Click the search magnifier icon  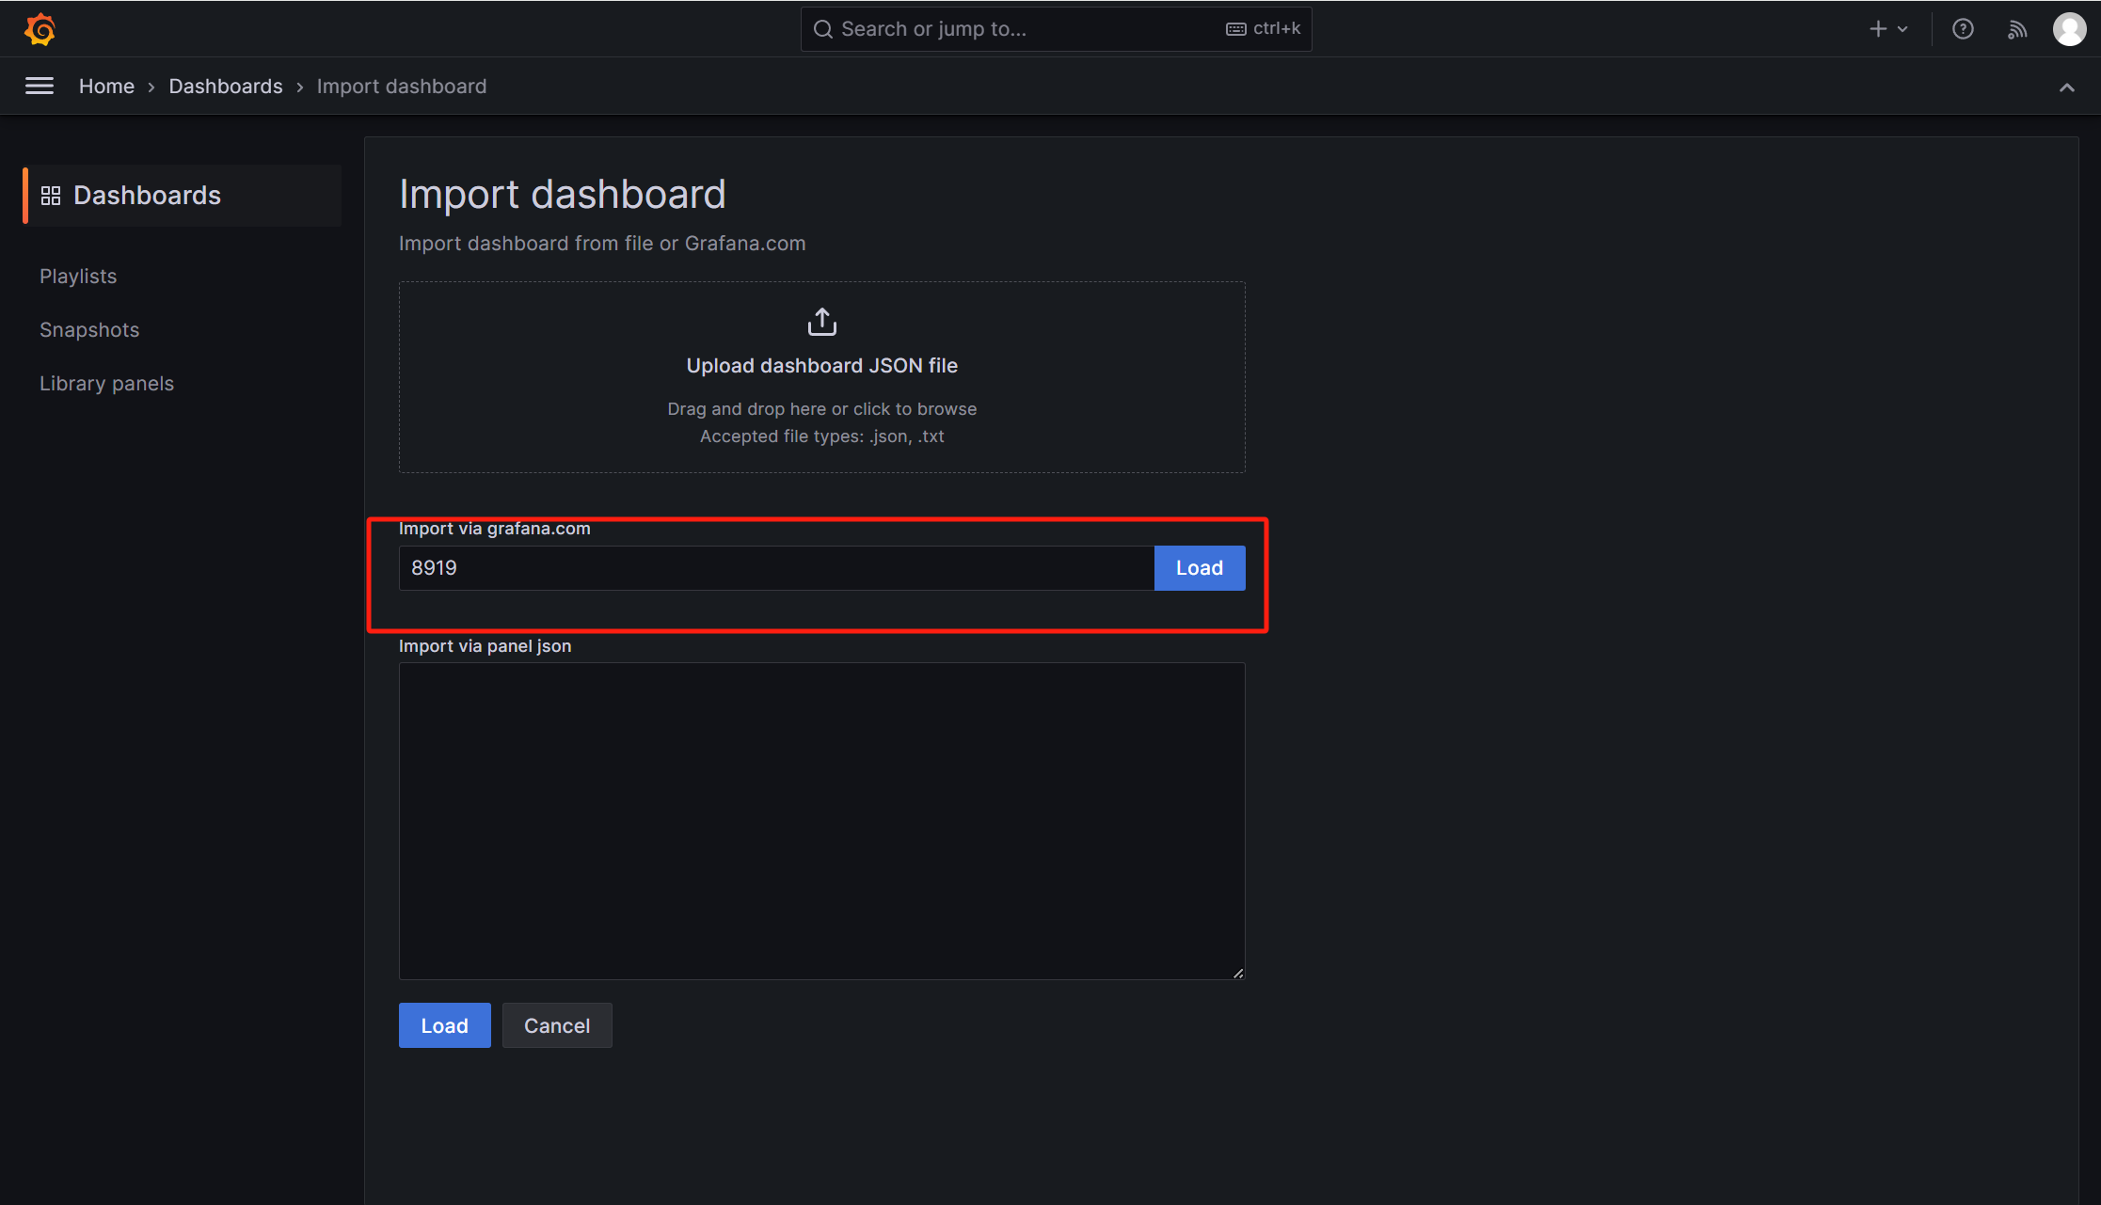tap(823, 29)
